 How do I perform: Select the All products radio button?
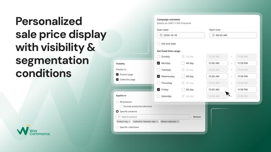(117, 102)
